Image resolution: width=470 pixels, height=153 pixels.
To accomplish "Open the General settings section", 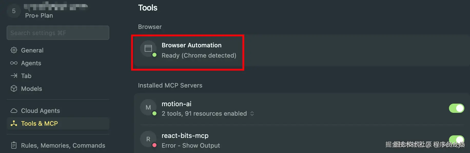I will 32,50.
